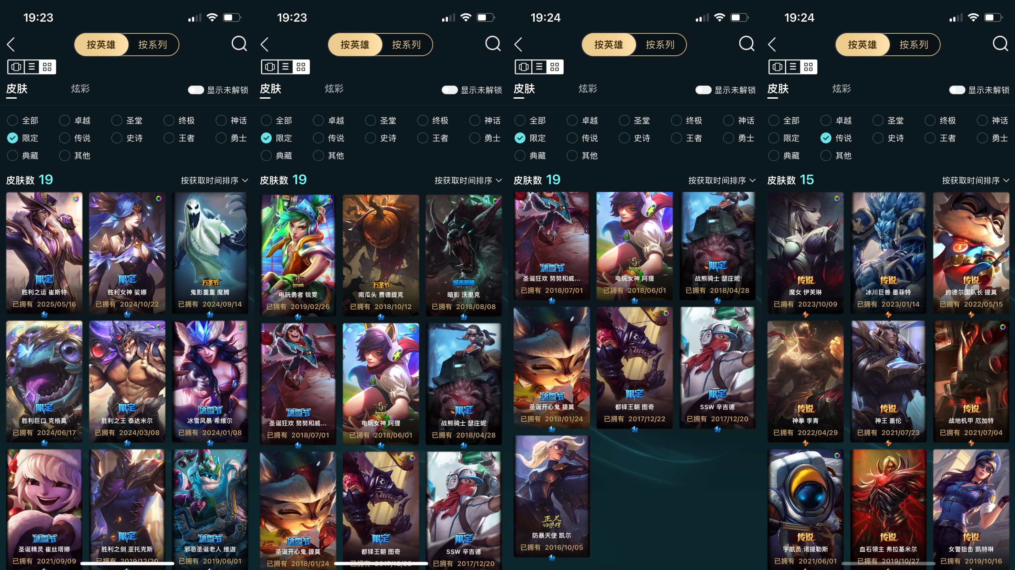This screenshot has width=1015, height=570.
Task: Open the 防暴天使 凯尔 skin card
Action: [552, 496]
